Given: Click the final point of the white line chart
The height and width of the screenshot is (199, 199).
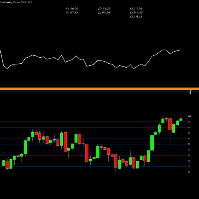Looking at the screenshot, I should click(181, 50).
